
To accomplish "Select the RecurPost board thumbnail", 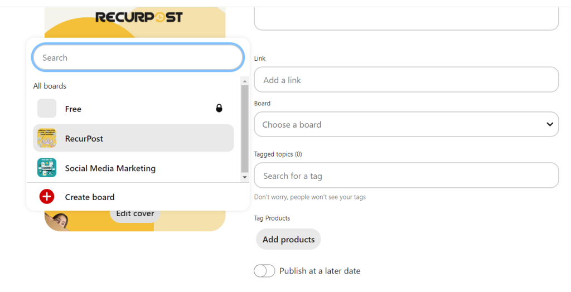I will [x=47, y=138].
